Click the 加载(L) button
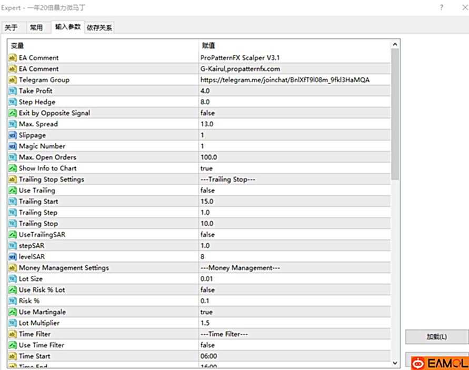469x370 pixels. coord(436,337)
